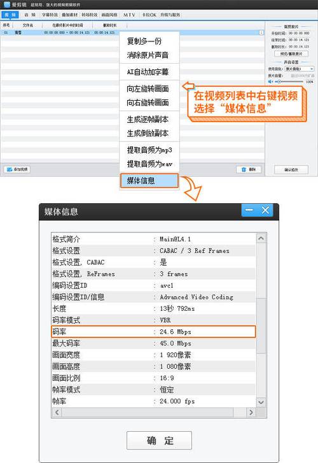The image size is (318, 463).
Task: Select 提取音频为mp3 menu entry
Action: pyautogui.click(x=149, y=150)
